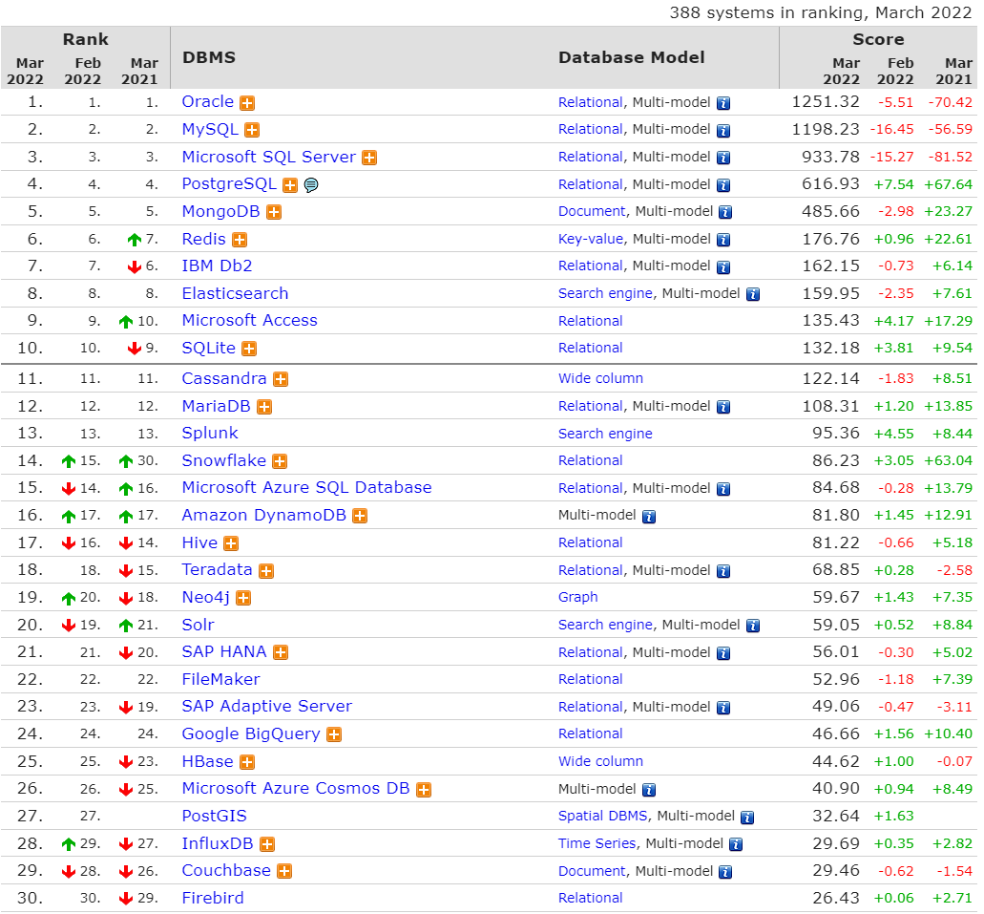Click the Time Series link for InfluxDB
This screenshot has height=914, width=984.
coord(597,843)
